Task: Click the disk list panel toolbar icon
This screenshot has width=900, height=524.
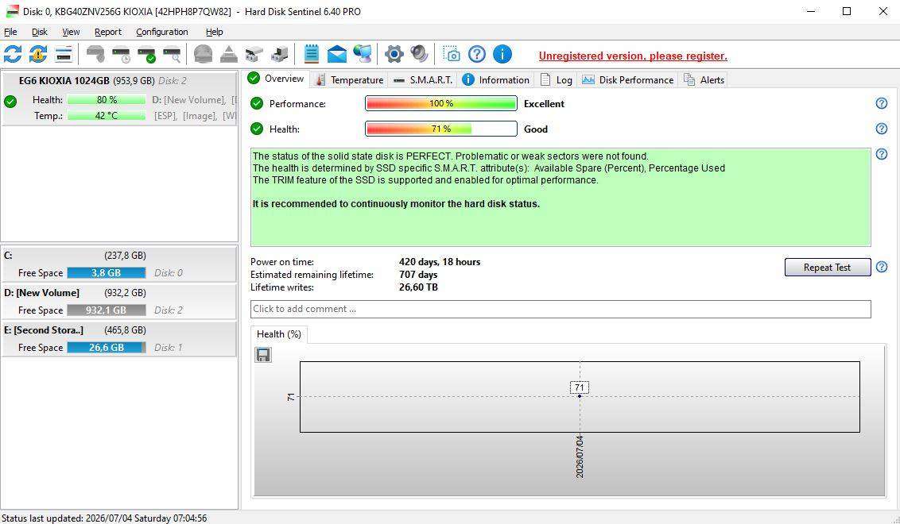Action: (64, 55)
